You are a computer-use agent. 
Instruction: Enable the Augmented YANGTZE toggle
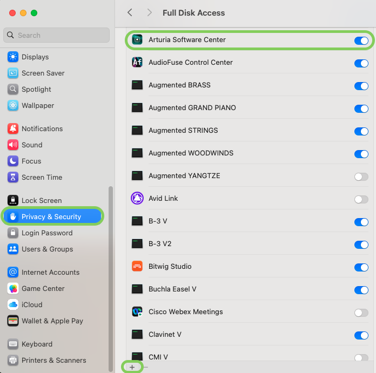(361, 177)
